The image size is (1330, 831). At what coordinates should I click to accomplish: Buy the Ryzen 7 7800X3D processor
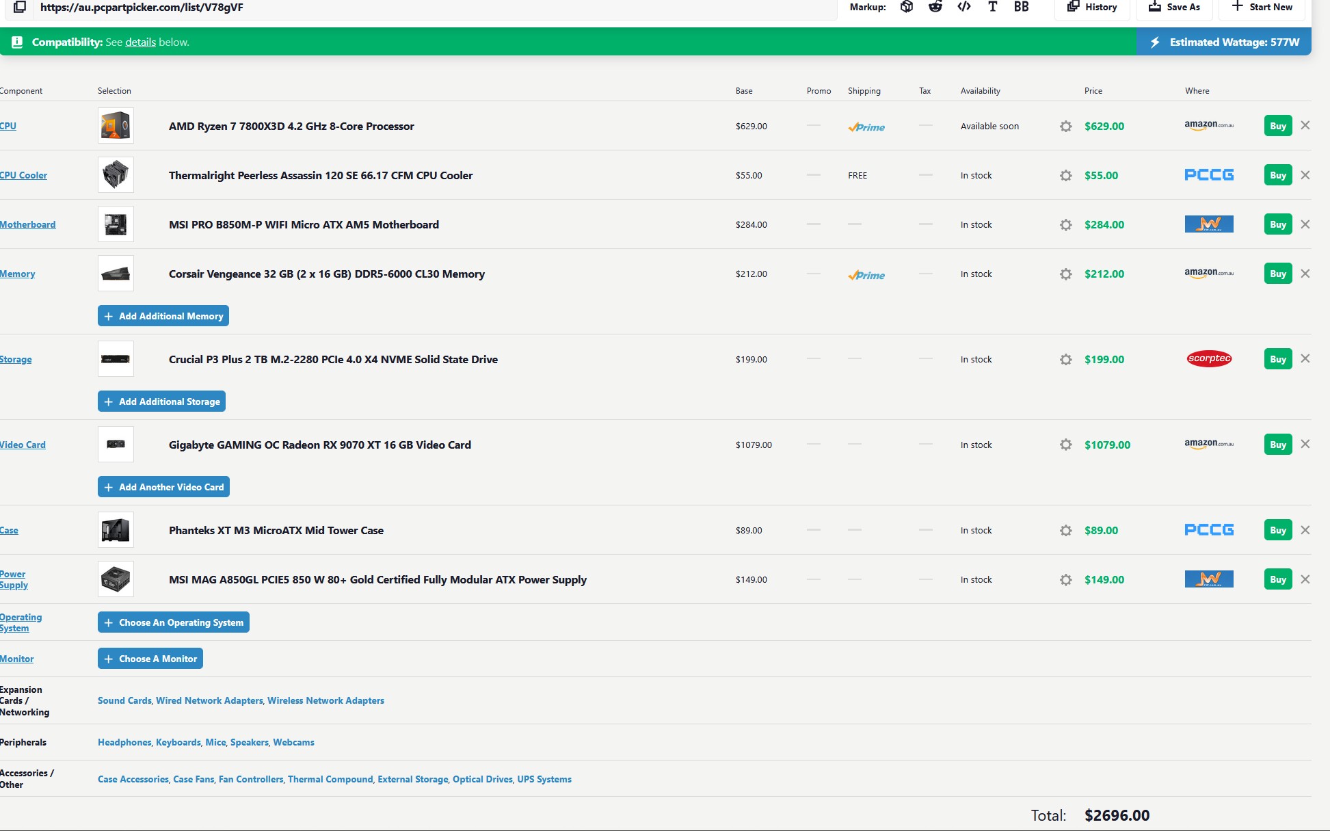pyautogui.click(x=1277, y=126)
